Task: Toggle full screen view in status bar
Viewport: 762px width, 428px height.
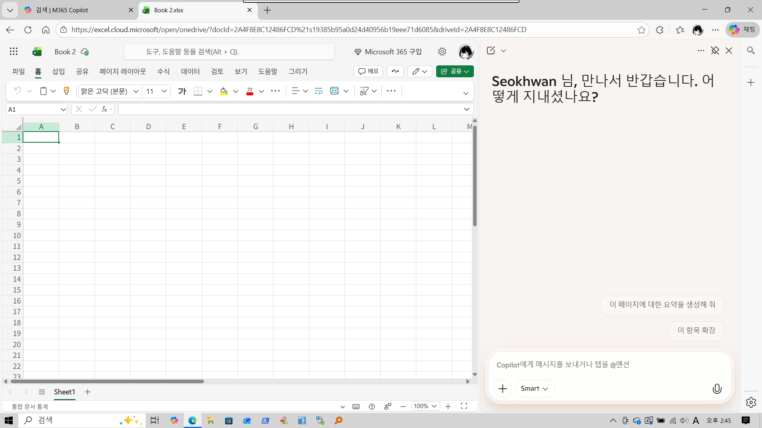Action: tap(464, 406)
